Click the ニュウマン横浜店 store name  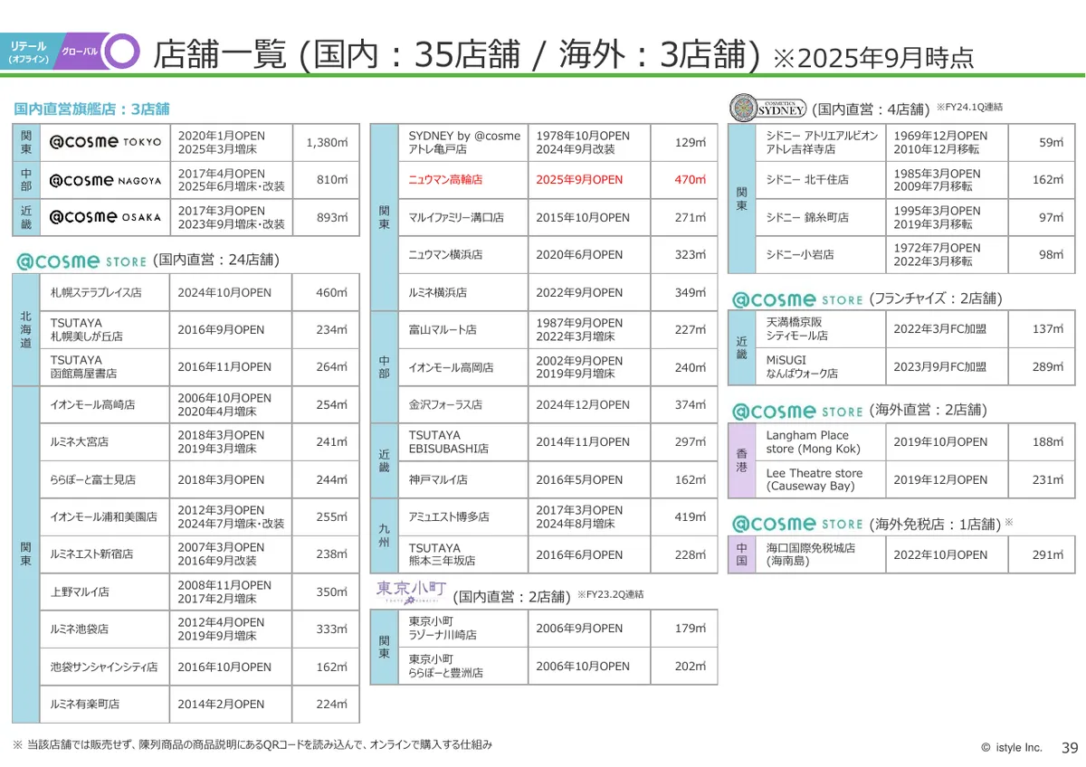point(445,255)
